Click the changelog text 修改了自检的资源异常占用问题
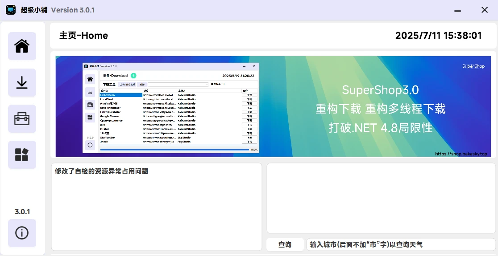498x256 pixels. point(101,171)
